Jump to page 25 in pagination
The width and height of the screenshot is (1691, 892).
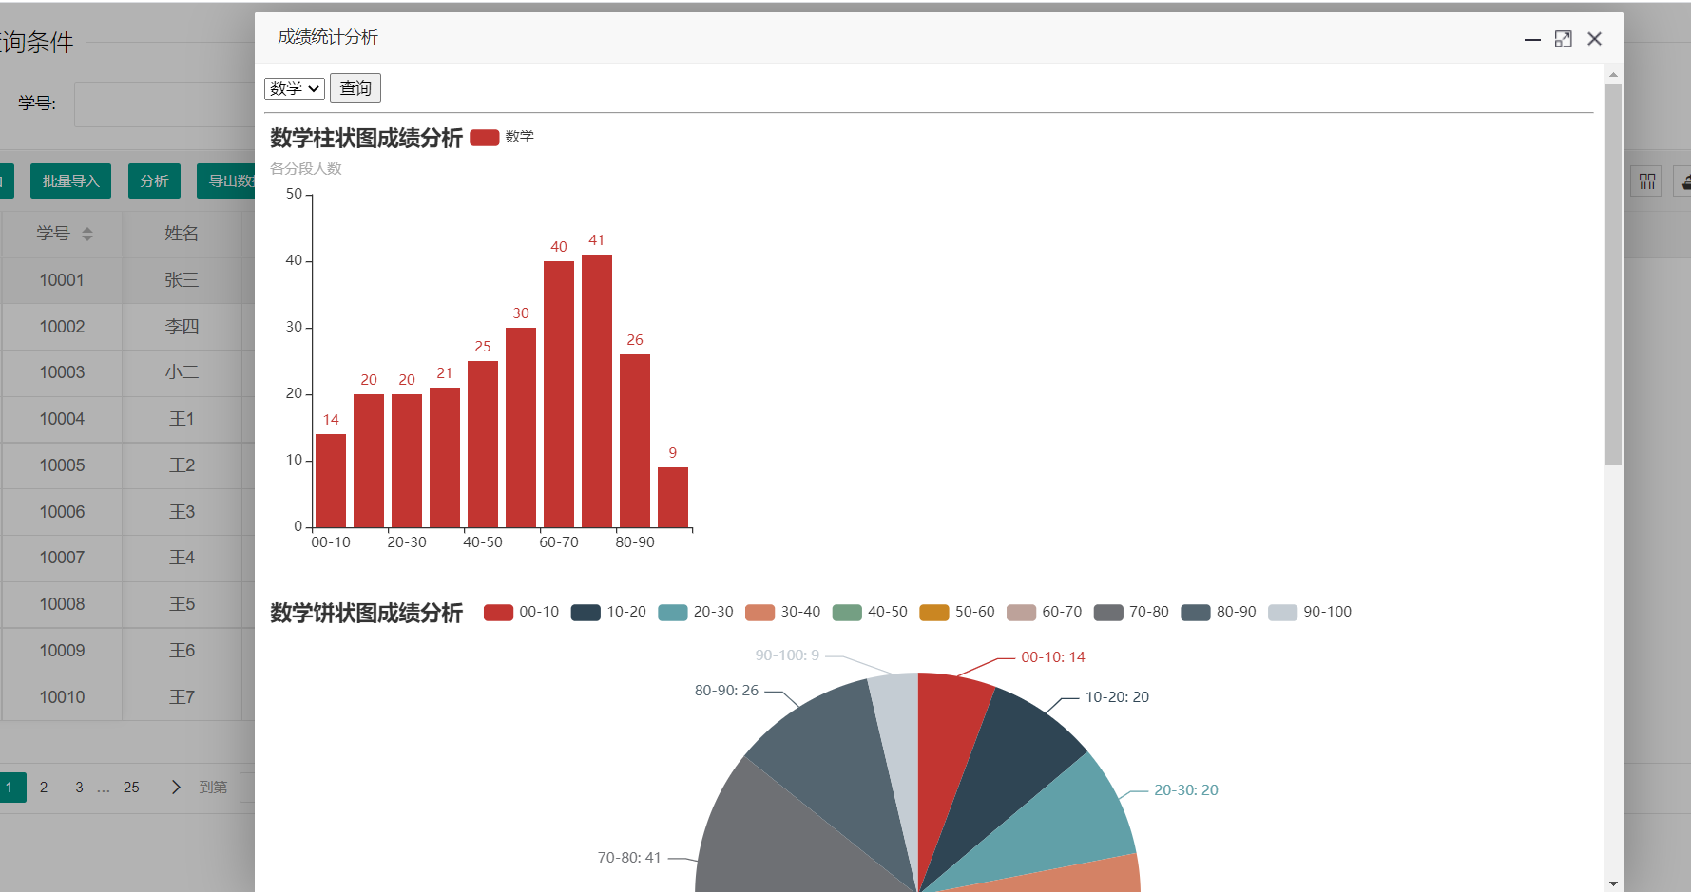[x=132, y=787]
